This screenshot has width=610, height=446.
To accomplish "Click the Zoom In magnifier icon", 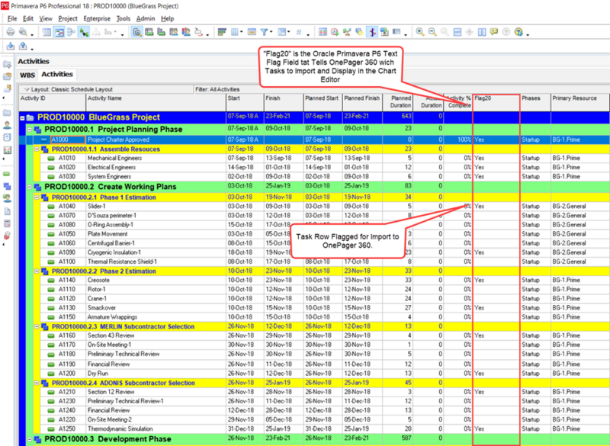I will 420,32.
